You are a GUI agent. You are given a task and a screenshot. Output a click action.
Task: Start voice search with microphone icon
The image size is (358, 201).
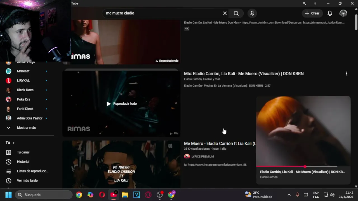252,13
